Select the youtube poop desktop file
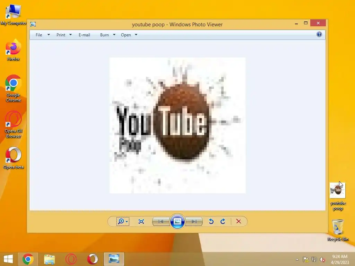Viewport: 355px width, 266px height. (x=338, y=196)
